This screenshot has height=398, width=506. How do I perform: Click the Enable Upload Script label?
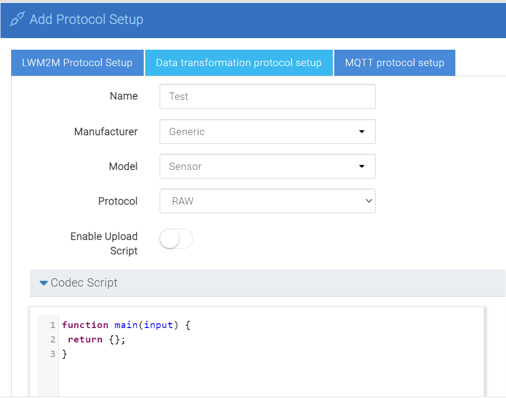click(104, 244)
